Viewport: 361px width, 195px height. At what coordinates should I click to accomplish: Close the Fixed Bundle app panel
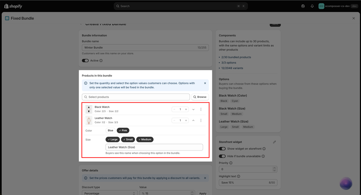(354, 18)
